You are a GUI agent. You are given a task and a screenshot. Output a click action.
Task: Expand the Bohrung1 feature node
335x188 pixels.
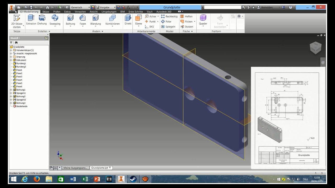click(x=11, y=90)
